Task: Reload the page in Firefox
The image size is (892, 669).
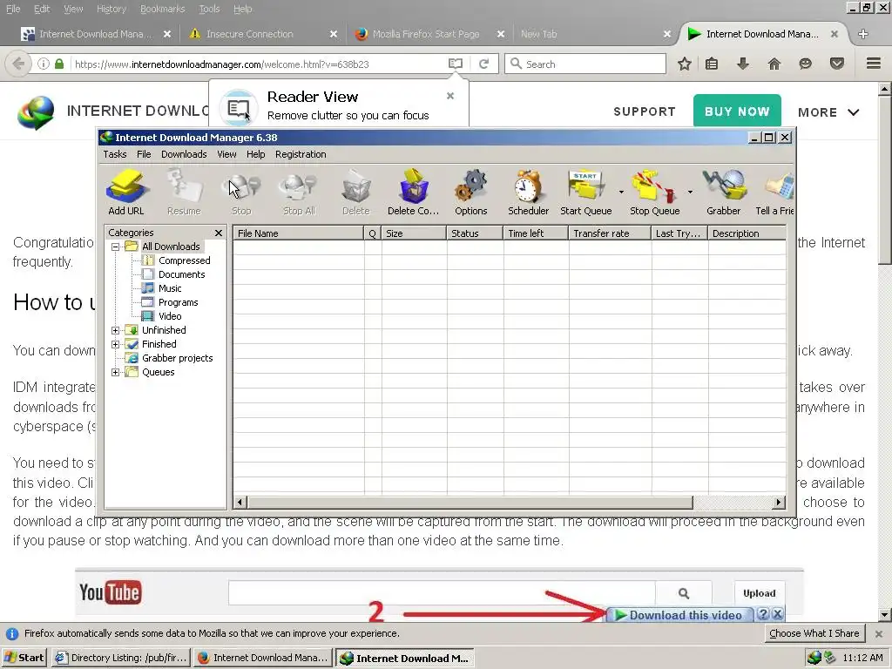Action: pos(483,64)
